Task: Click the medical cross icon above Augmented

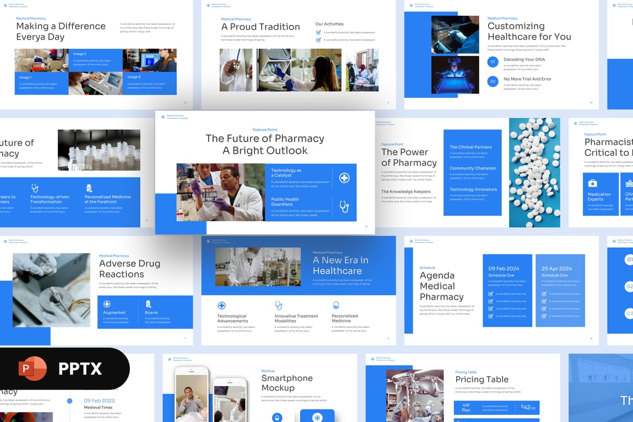Action: pos(107,304)
